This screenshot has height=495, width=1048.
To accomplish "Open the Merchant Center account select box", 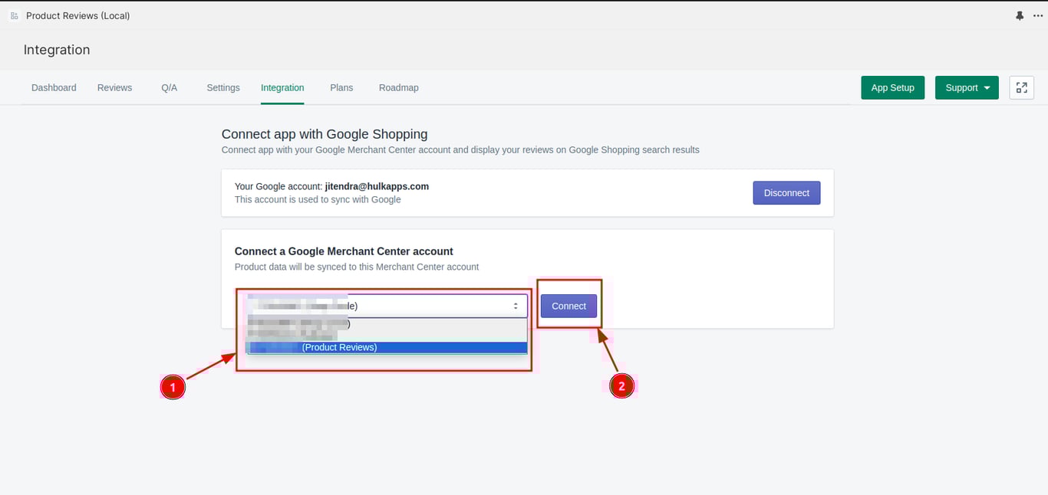I will 387,306.
